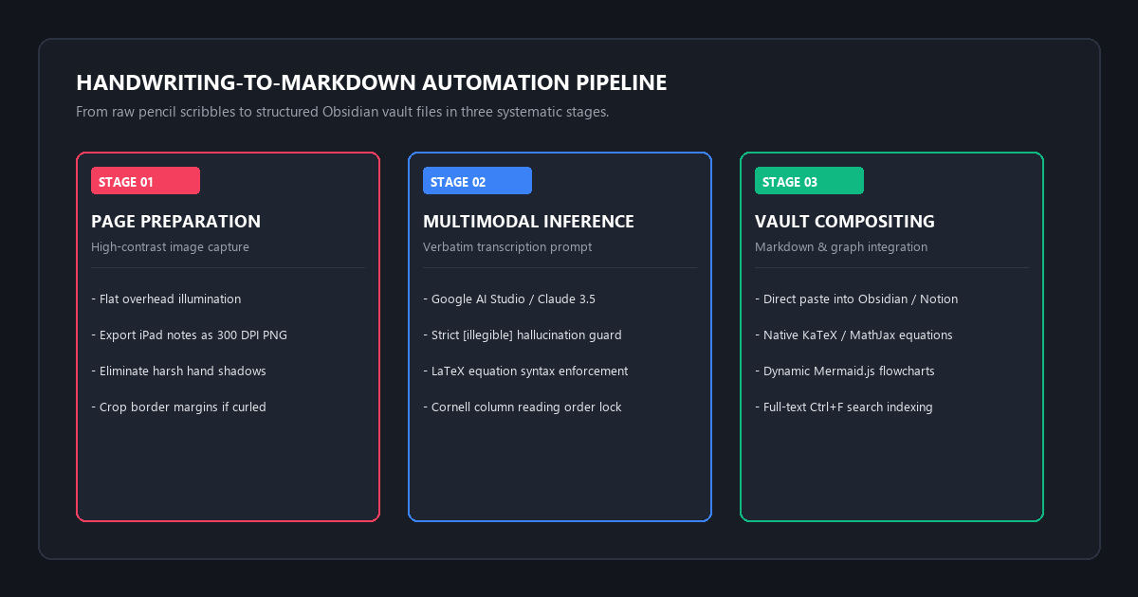Click 'Full-text Ctrl+F search indexing' bullet
Screen dimensions: 1138x597
(844, 407)
